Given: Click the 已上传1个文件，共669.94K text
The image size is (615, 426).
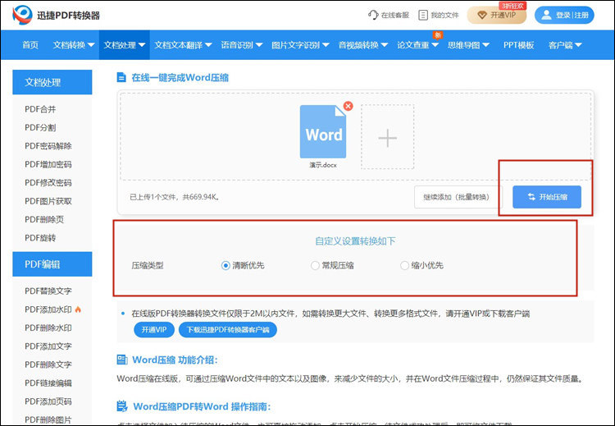Looking at the screenshot, I should pyautogui.click(x=175, y=197).
